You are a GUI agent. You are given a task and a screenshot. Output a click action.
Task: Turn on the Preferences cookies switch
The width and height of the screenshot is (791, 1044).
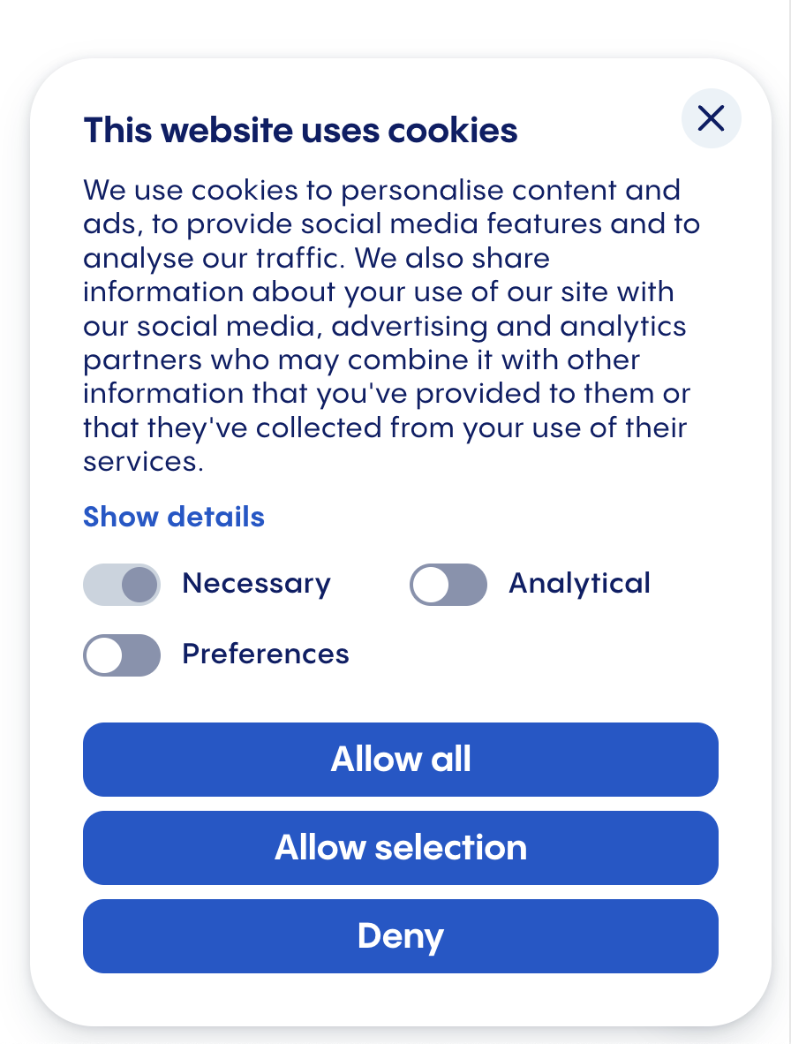click(122, 655)
